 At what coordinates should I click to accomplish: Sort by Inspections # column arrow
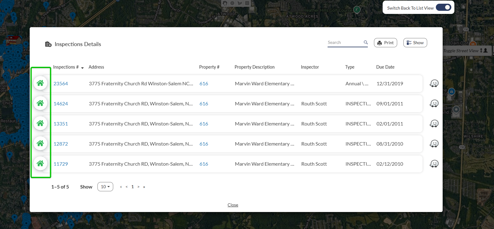pyautogui.click(x=82, y=68)
